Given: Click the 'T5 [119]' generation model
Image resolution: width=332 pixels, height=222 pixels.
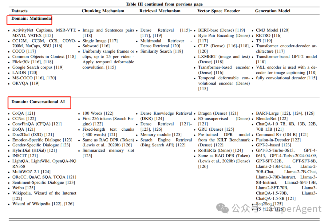Looking at the screenshot, I should (x=264, y=41).
